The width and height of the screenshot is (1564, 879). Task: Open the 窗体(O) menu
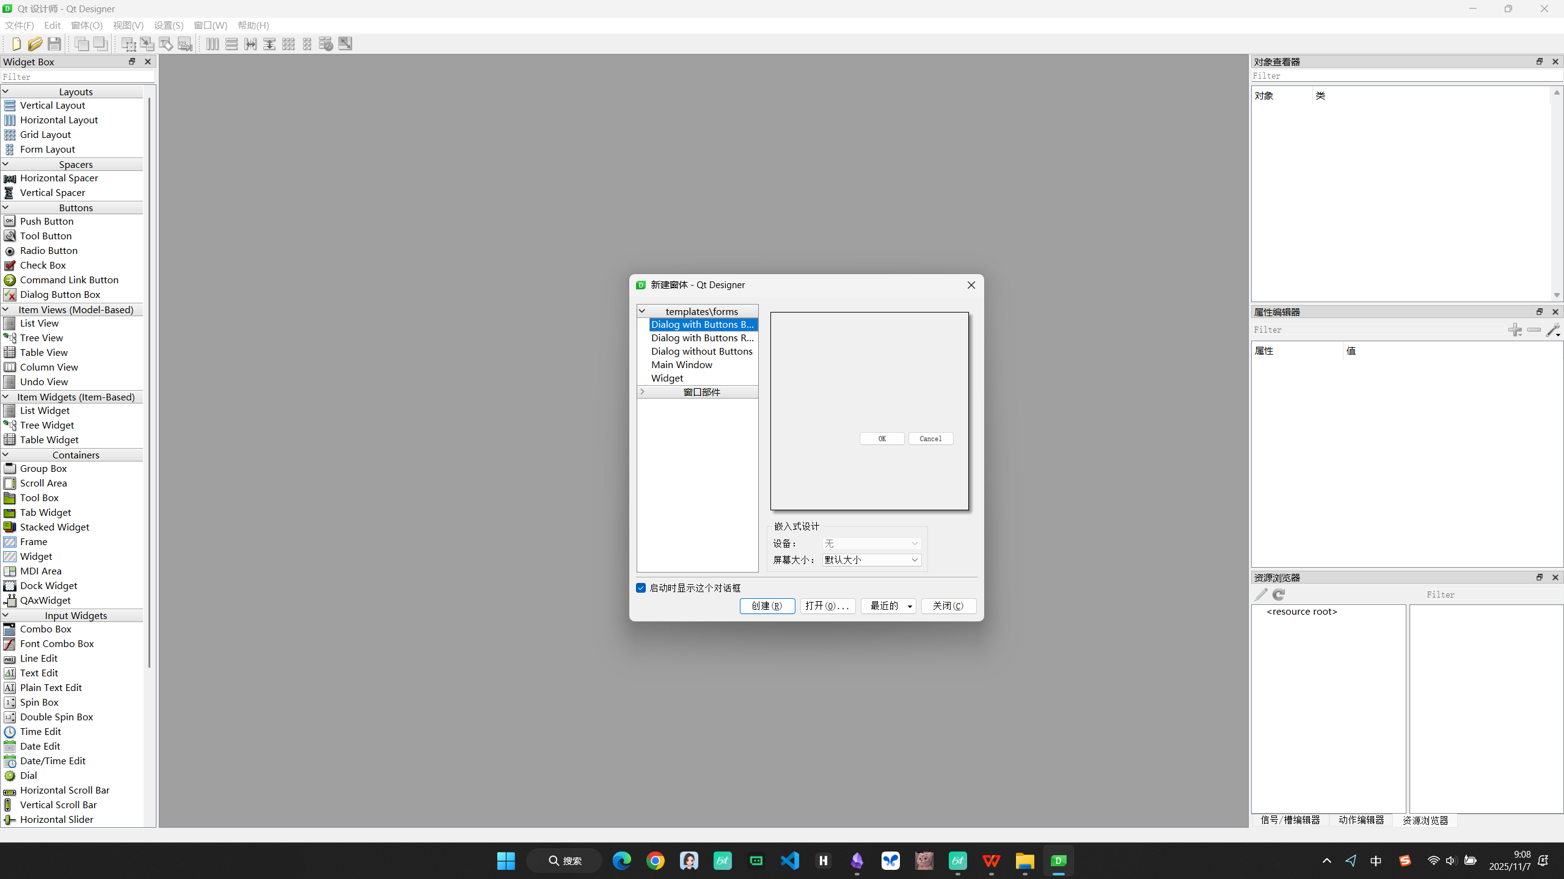87,25
